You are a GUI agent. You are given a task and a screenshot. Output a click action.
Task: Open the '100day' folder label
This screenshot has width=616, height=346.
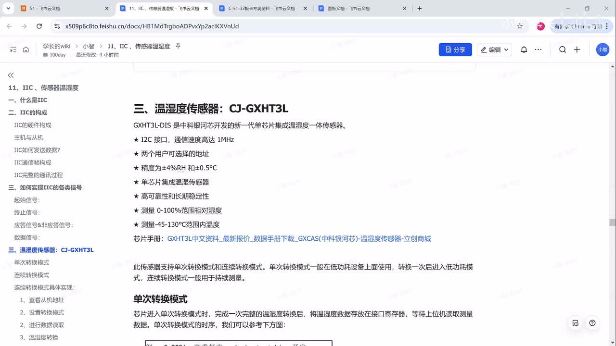pos(54,55)
